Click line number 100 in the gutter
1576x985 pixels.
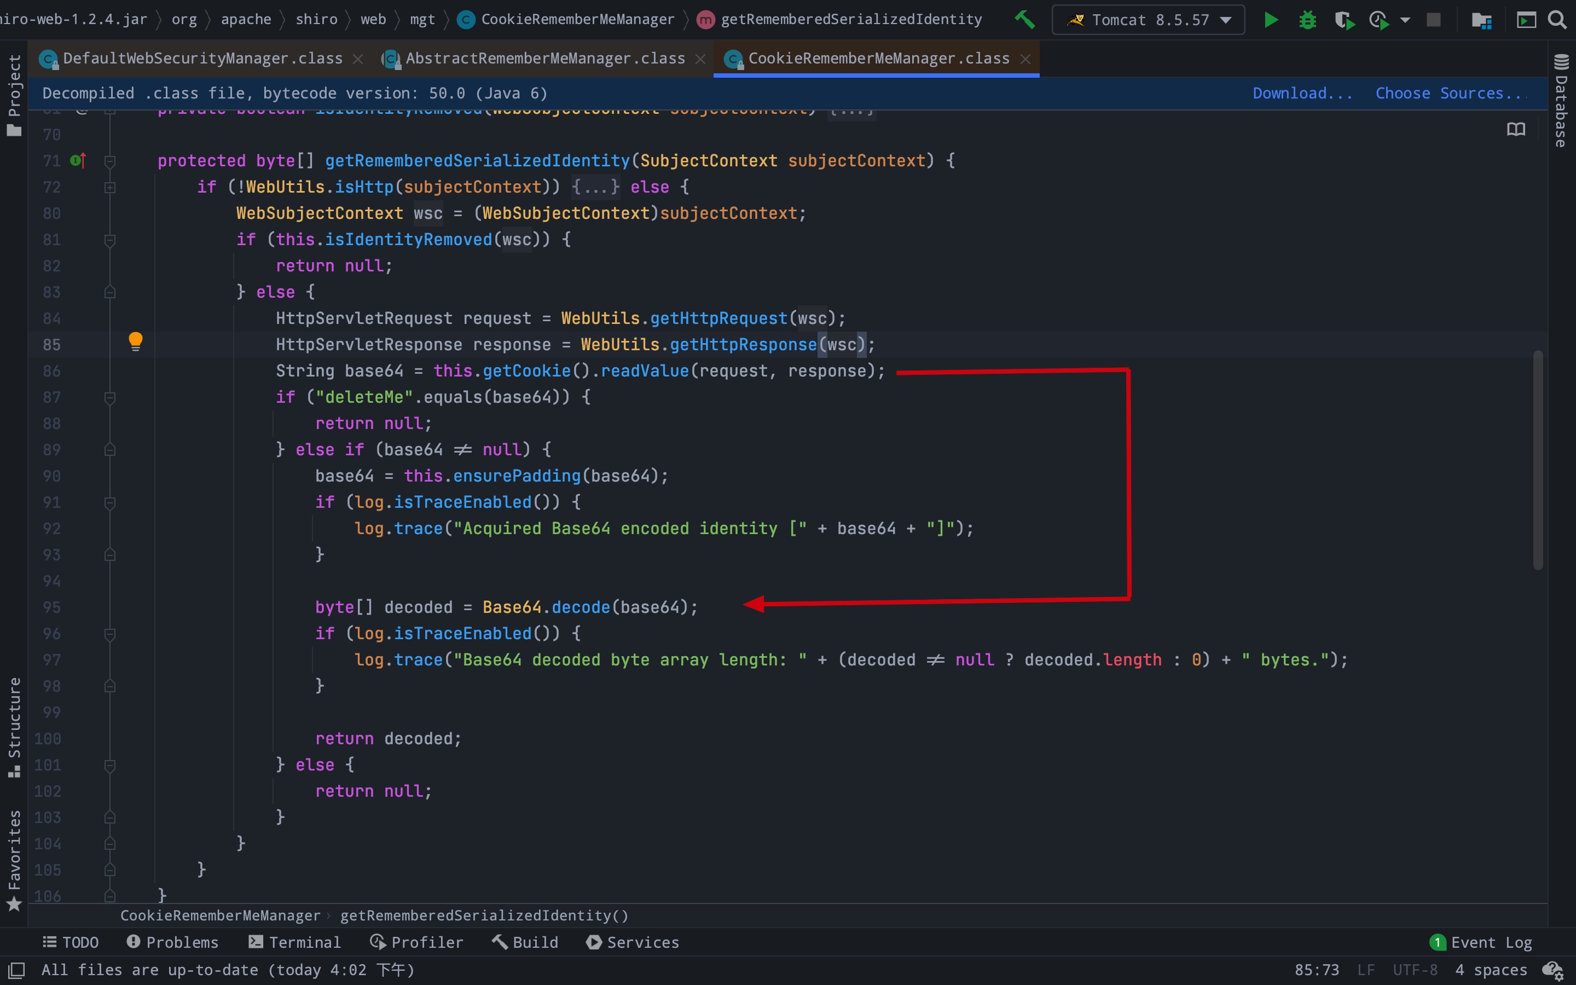(x=48, y=739)
